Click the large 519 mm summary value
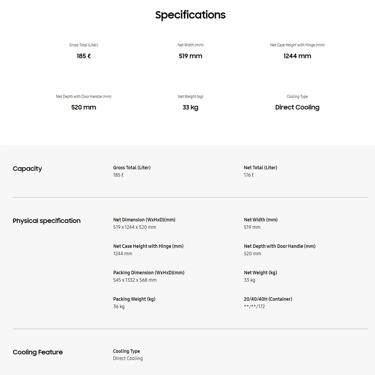375x375 pixels. click(x=190, y=56)
